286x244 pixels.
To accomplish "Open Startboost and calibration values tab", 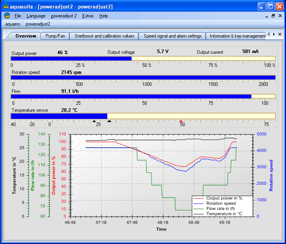I will (104, 36).
